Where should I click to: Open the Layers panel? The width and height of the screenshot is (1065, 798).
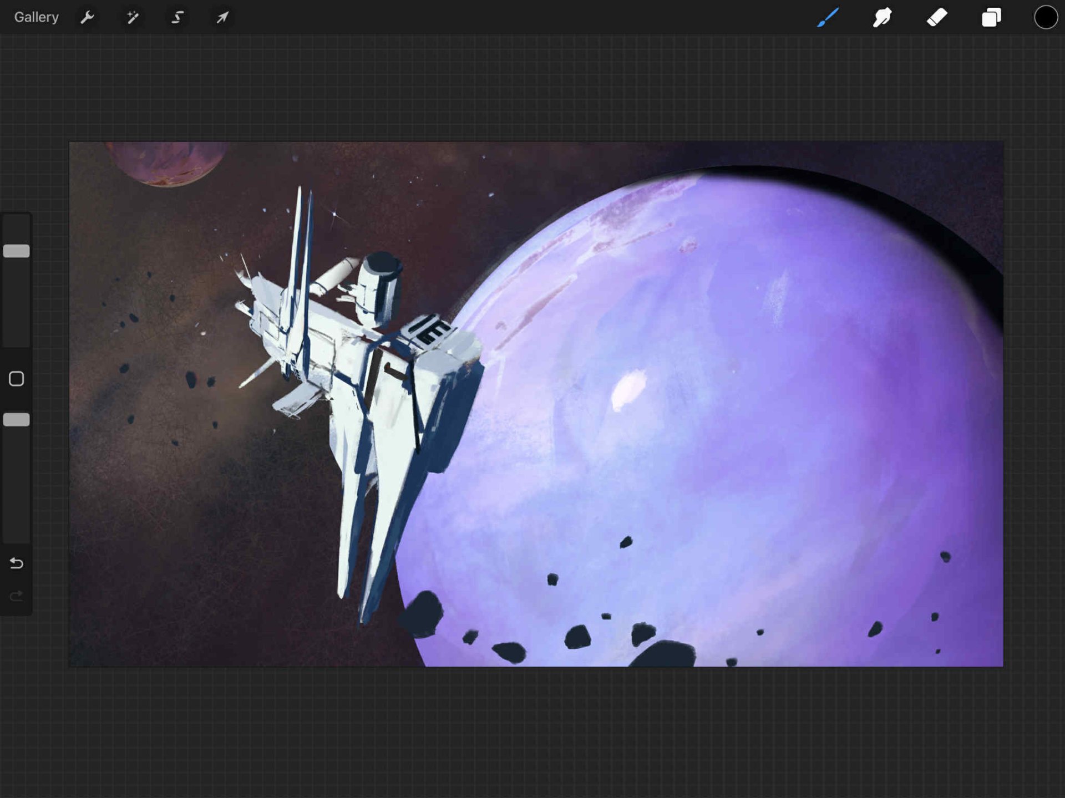pyautogui.click(x=991, y=18)
